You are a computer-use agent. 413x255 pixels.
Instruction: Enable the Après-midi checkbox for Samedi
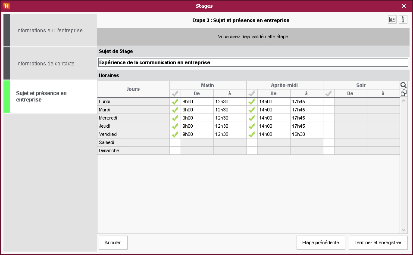[x=252, y=142]
